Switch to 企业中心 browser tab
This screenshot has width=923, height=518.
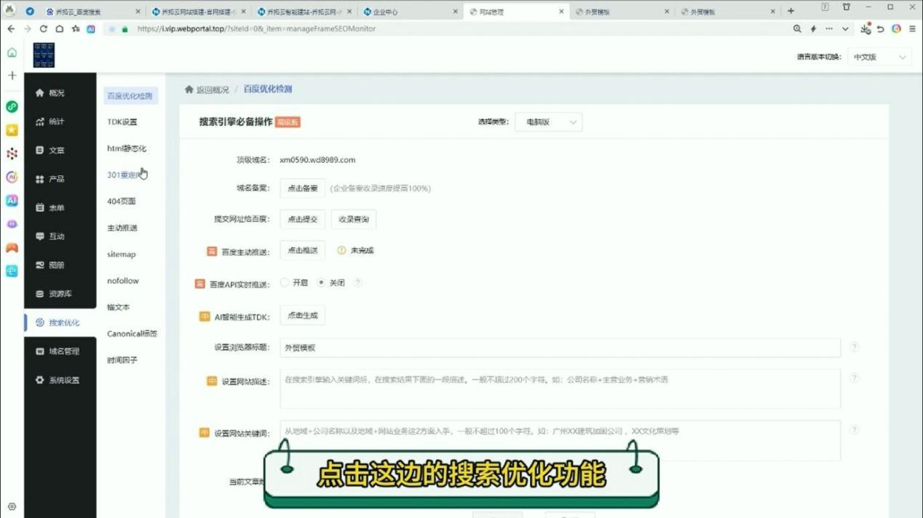pyautogui.click(x=411, y=12)
